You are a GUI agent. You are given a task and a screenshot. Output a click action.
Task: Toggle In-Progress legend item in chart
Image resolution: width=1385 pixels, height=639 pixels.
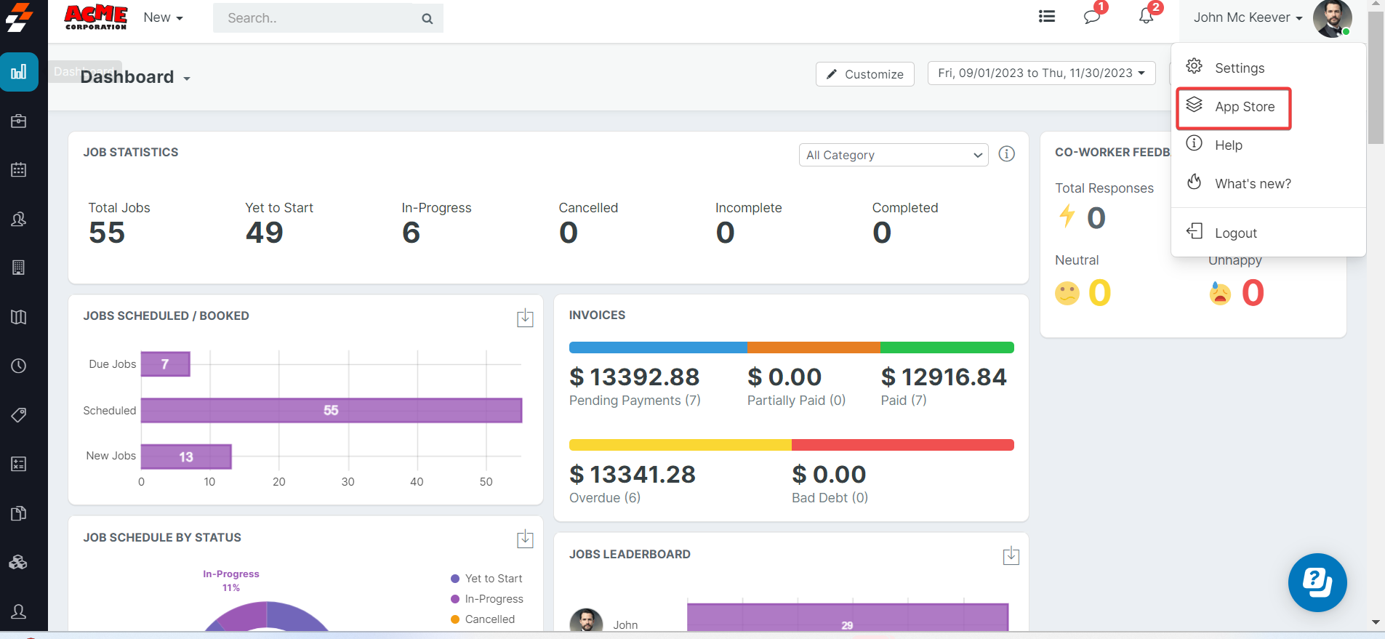click(x=494, y=599)
